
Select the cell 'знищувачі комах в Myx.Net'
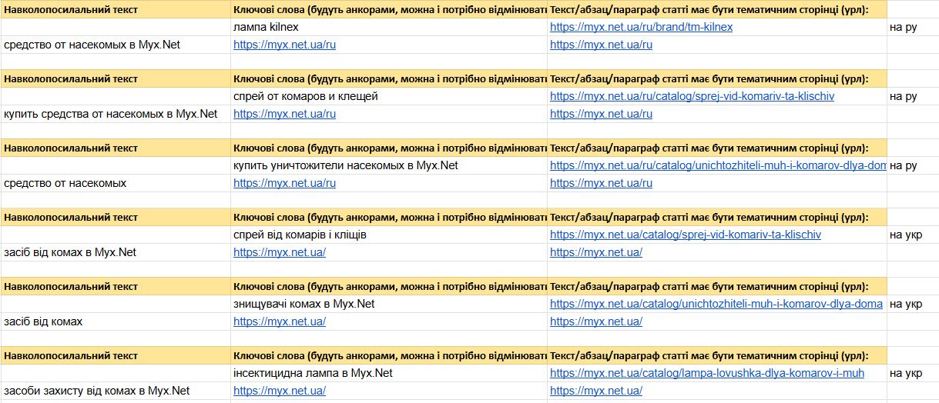pos(389,304)
